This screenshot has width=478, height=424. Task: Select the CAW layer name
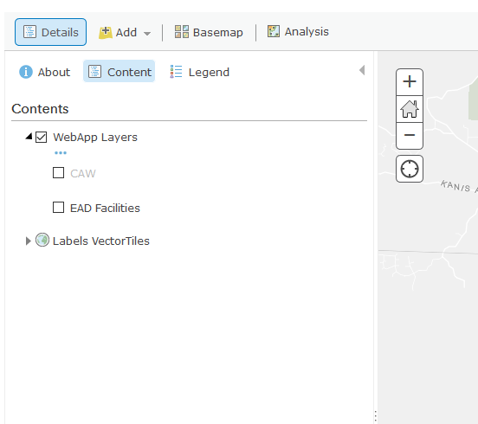(83, 173)
